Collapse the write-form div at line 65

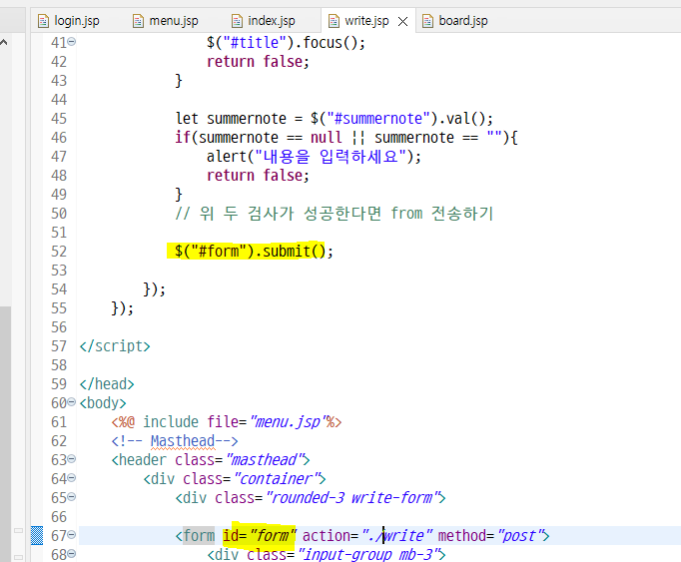(72, 496)
